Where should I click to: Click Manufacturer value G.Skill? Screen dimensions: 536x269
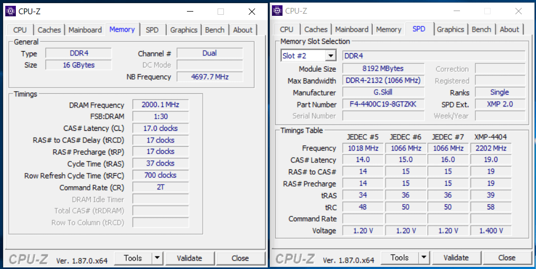point(383,92)
